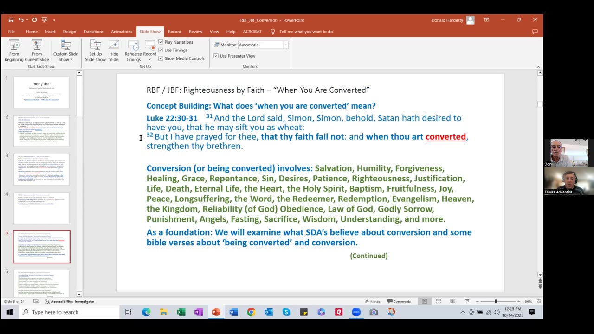The height and width of the screenshot is (334, 594).
Task: Customize Quick Access Toolbar arrow
Action: 54,20
